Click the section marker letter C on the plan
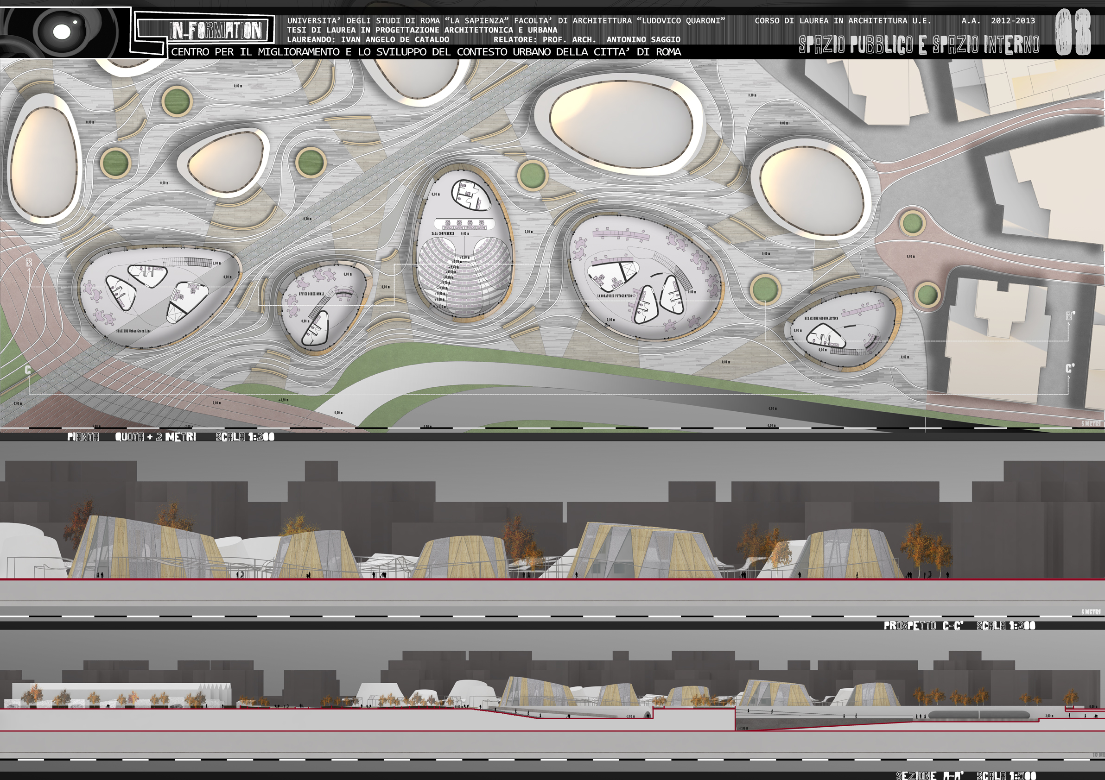The height and width of the screenshot is (780, 1105). [x=28, y=370]
